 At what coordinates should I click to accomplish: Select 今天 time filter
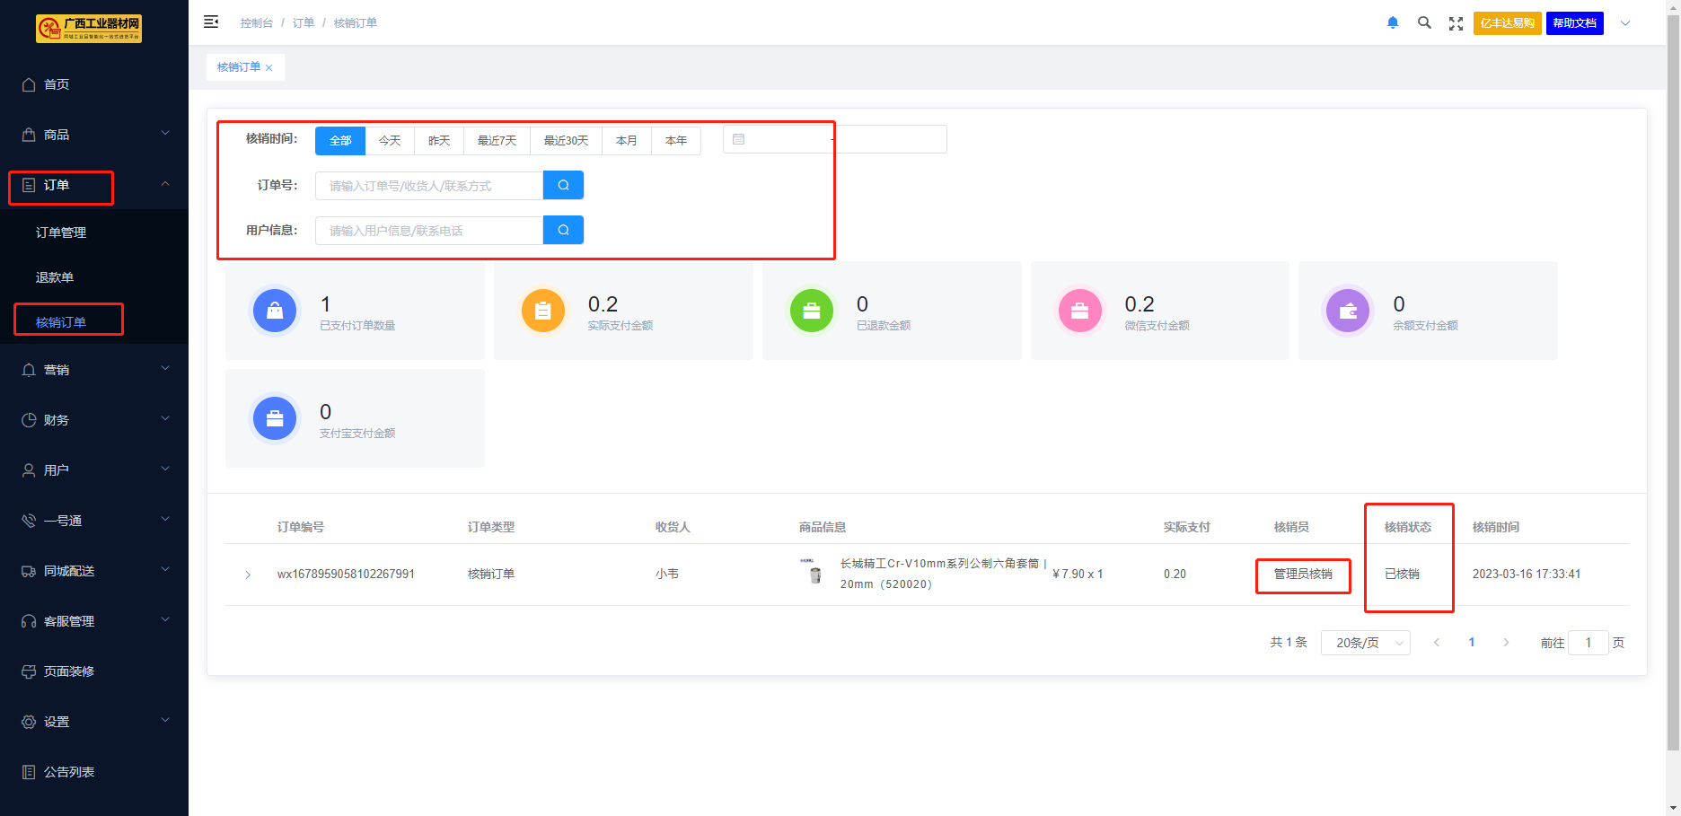390,141
